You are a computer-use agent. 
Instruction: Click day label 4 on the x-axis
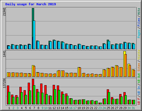[22, 108]
